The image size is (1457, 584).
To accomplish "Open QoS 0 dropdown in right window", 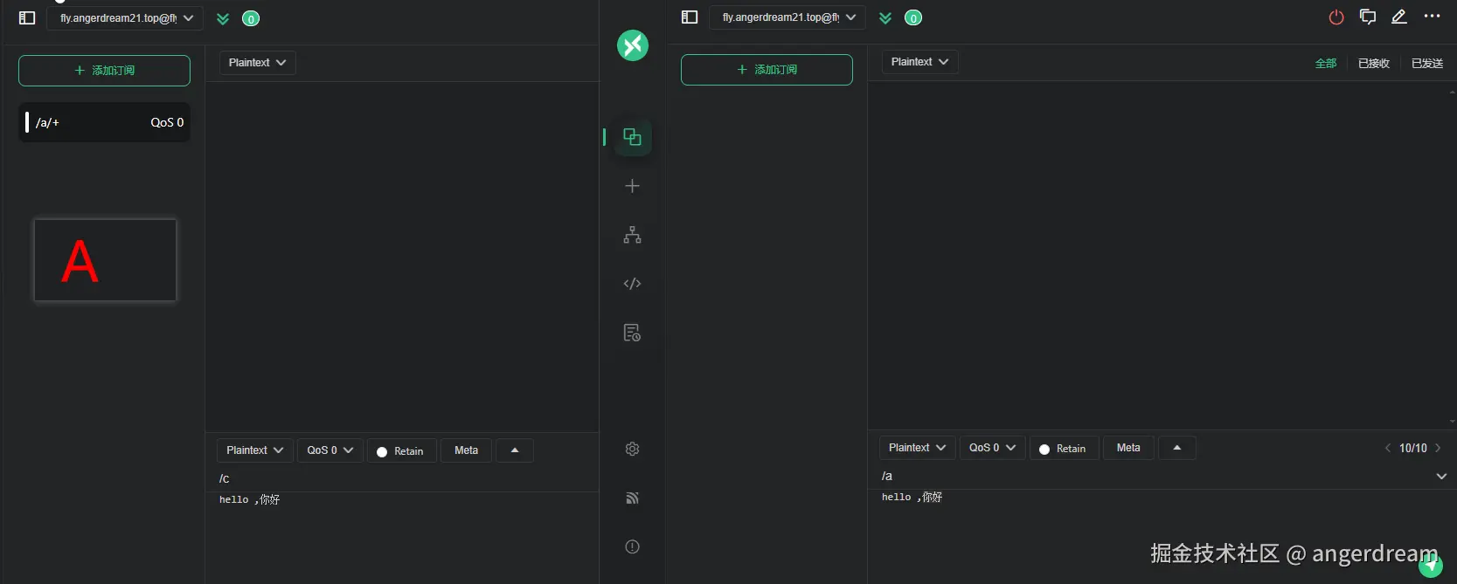I will point(993,448).
